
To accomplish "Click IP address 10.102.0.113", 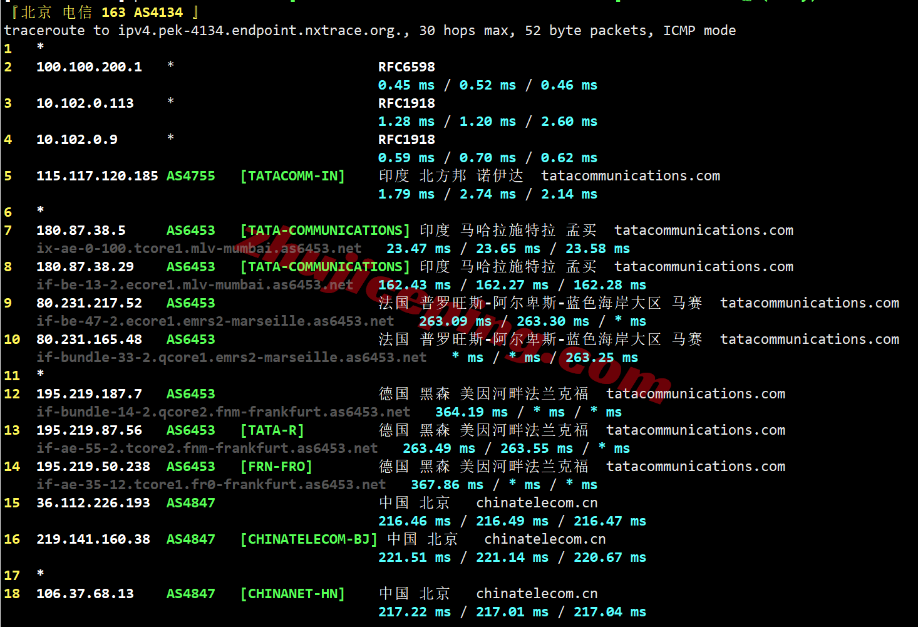I will 85,103.
